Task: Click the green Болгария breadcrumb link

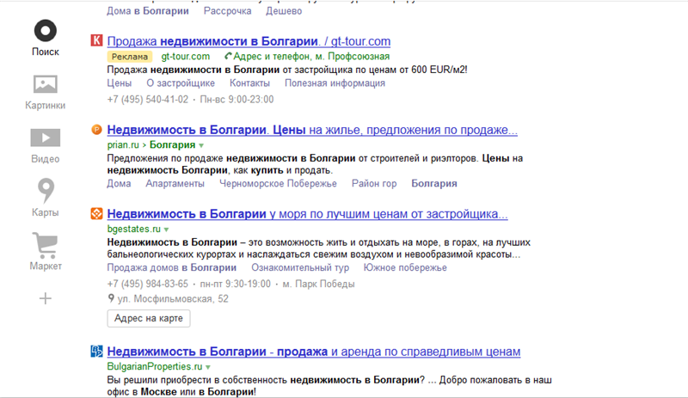Action: click(173, 144)
